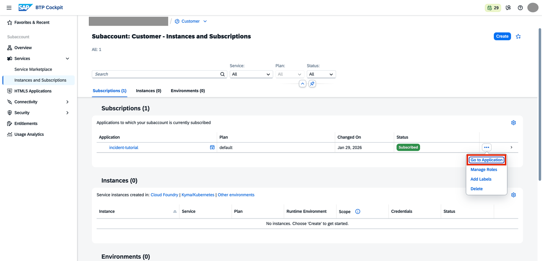
Task: Click the application launch icon beside incident-tutorial
Action: (212, 147)
